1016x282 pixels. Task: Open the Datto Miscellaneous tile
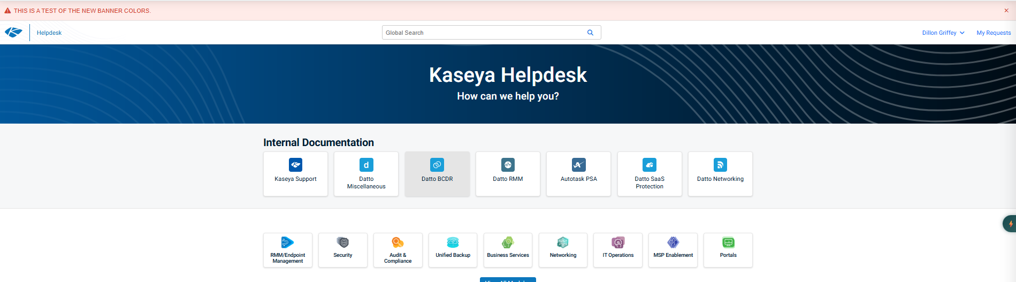click(x=366, y=174)
